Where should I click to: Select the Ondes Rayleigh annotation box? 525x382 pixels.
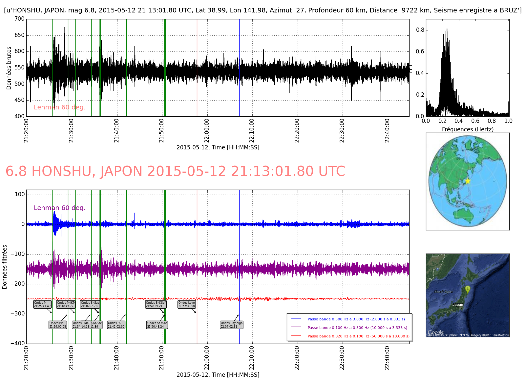coord(232,325)
